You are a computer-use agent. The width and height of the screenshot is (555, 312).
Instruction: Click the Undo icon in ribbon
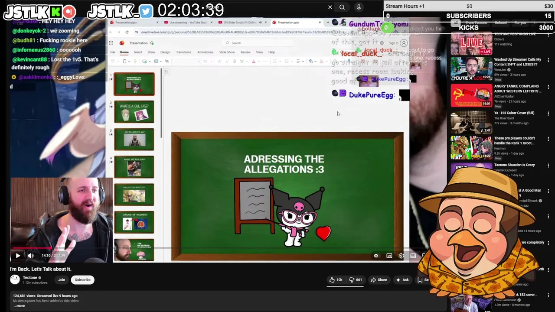pos(113,61)
